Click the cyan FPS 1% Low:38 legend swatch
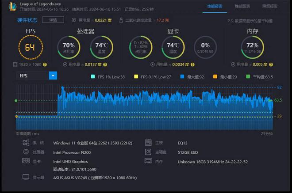The image size is (292, 193). tap(93, 76)
